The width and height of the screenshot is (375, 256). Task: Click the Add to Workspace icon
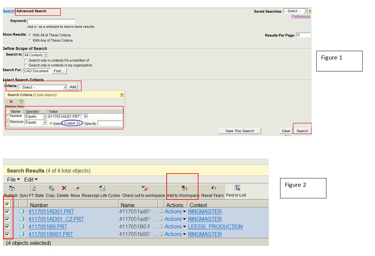click(184, 188)
